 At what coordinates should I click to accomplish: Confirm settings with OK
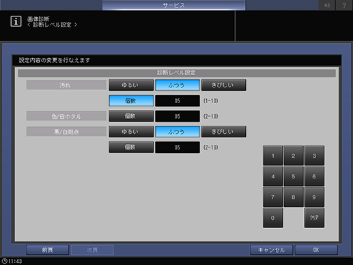click(316, 250)
